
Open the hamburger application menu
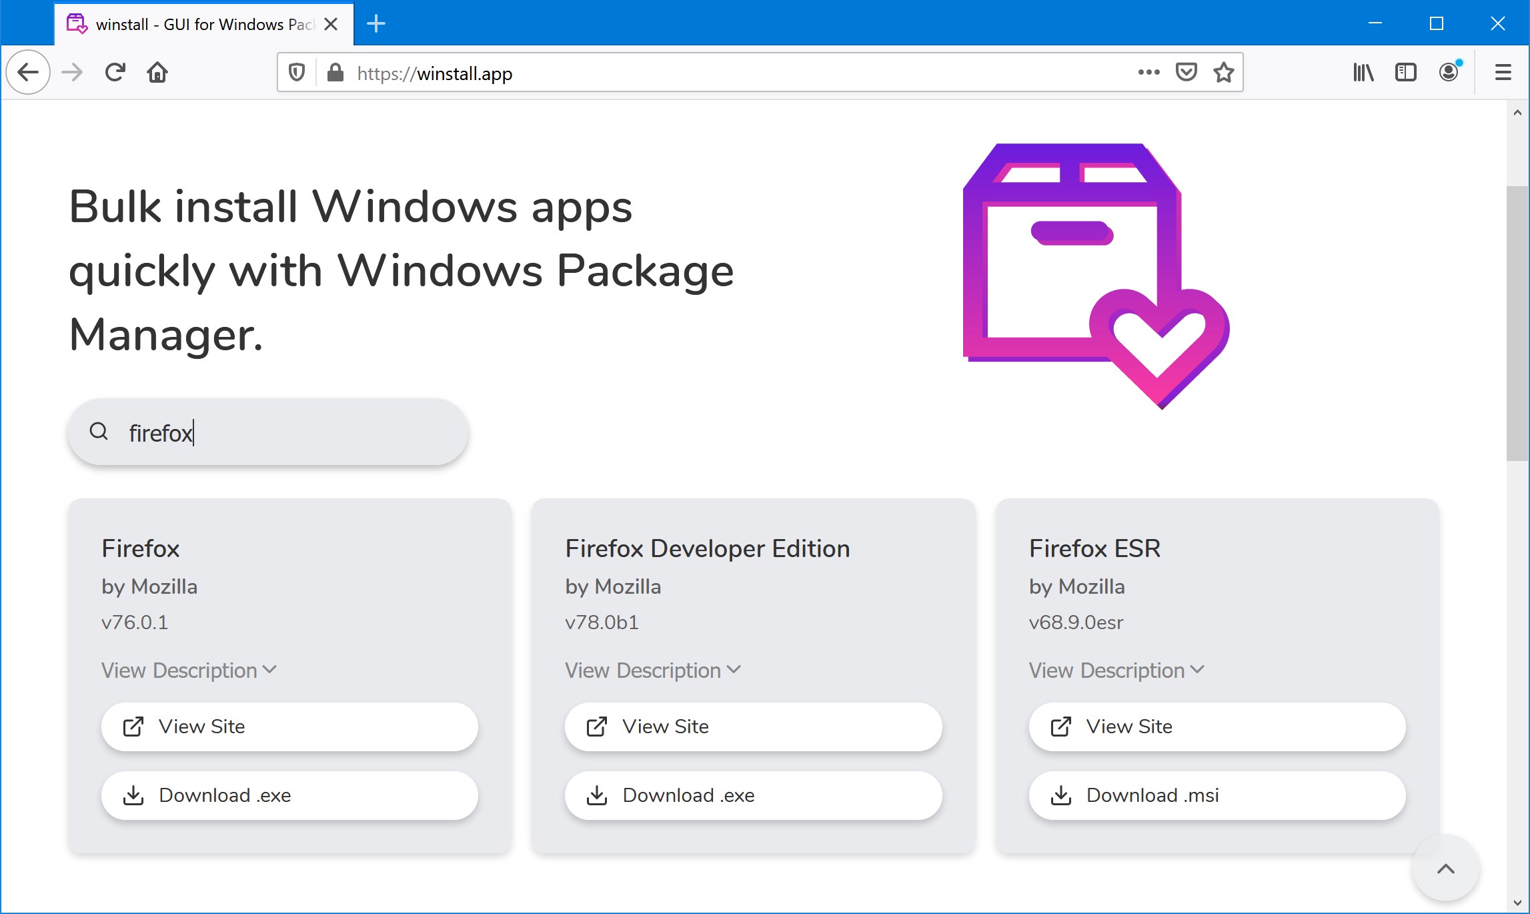point(1503,72)
